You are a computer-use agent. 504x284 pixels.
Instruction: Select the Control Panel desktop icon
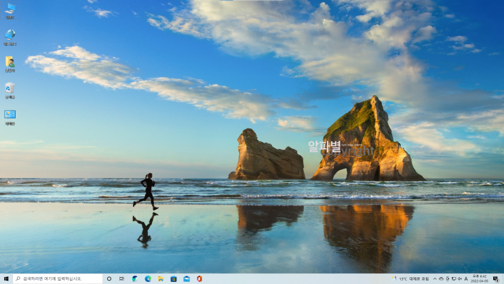click(x=10, y=118)
